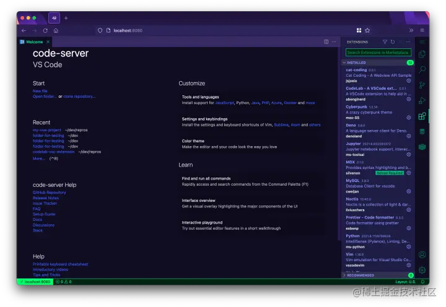Open the Database view icon
Screen dimensions: 446x307
pyautogui.click(x=422, y=131)
